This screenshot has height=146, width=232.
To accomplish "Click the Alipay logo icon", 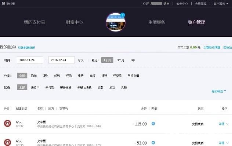I will (x=3, y=4).
